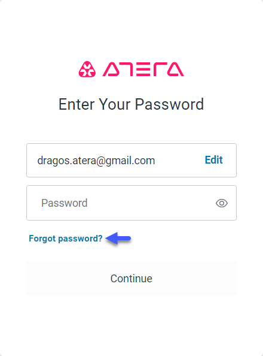Click the Atera triangular logo icon
The height and width of the screenshot is (356, 263).
87,70
